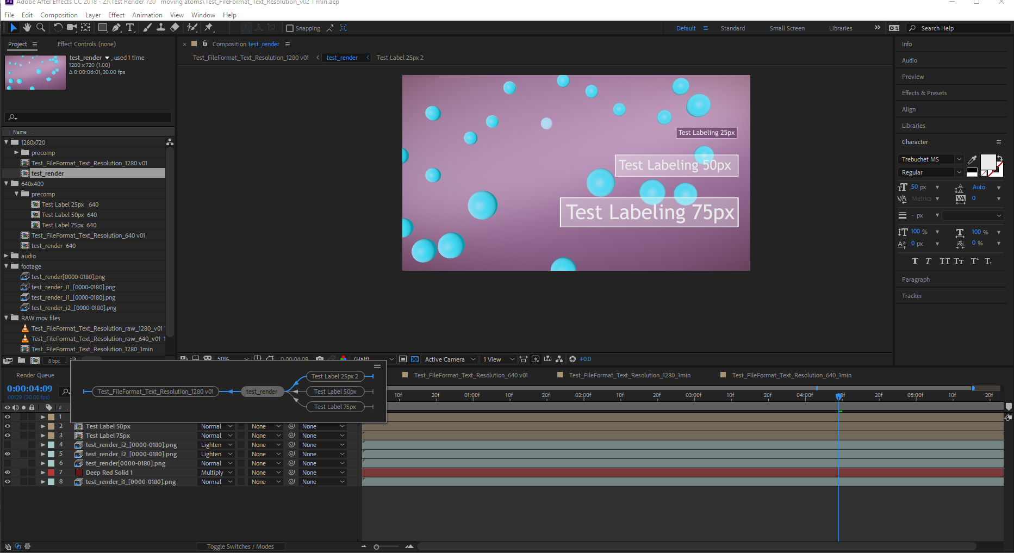Apply Faux Italic text style
1014x553 pixels.
tap(928, 261)
